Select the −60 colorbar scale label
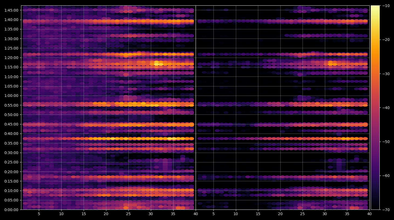The width and height of the screenshot is (394, 220). coord(386,176)
